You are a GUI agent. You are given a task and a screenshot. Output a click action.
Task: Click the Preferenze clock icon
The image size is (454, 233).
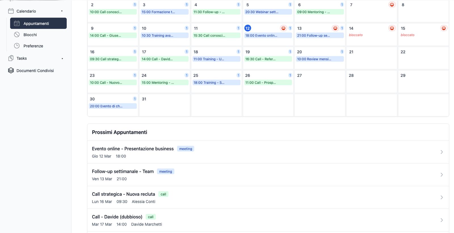pyautogui.click(x=17, y=46)
